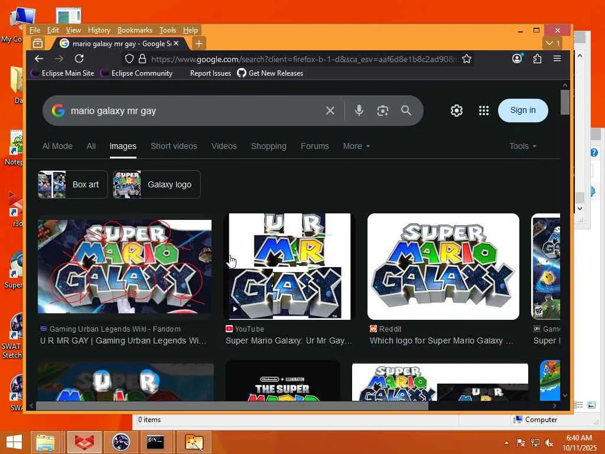
Task: Open the Shopping results tab
Action: (x=269, y=147)
